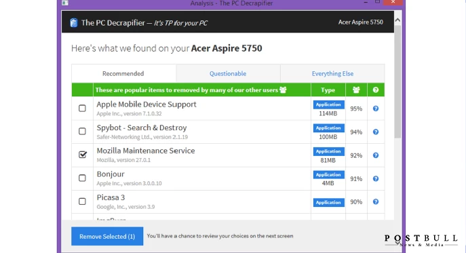
Task: Click 'Mozilla, version 27.0.1' text
Action: pyautogui.click(x=123, y=160)
